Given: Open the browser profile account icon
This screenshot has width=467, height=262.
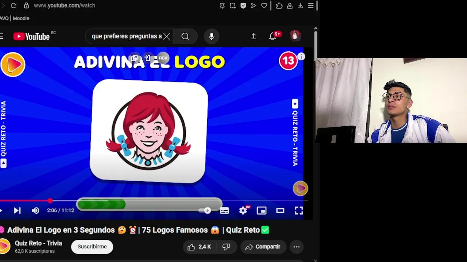Looking at the screenshot, I should click(290, 5).
